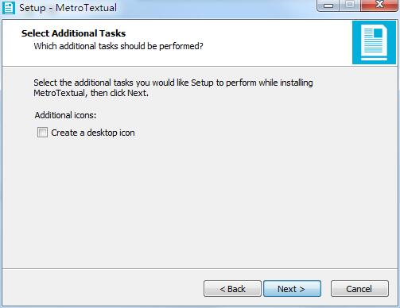Screen dimensions: 400x308
Task: Click the words "then click Next." in instructions
Action: 119,93
